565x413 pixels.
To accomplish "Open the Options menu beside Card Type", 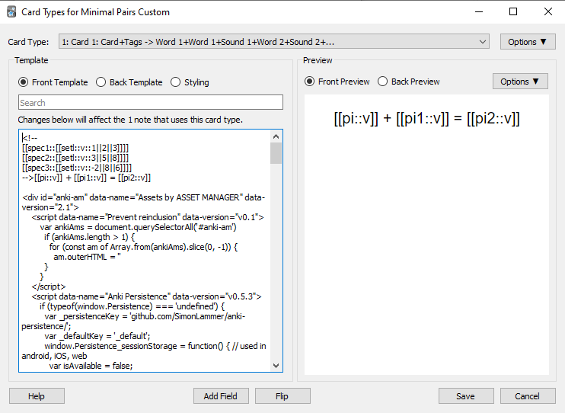I will coord(528,42).
